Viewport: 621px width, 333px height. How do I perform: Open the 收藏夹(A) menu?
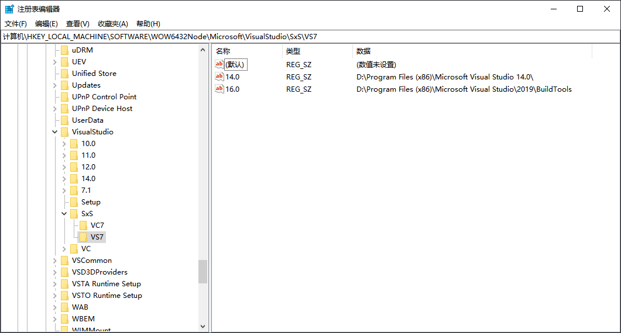coord(113,24)
